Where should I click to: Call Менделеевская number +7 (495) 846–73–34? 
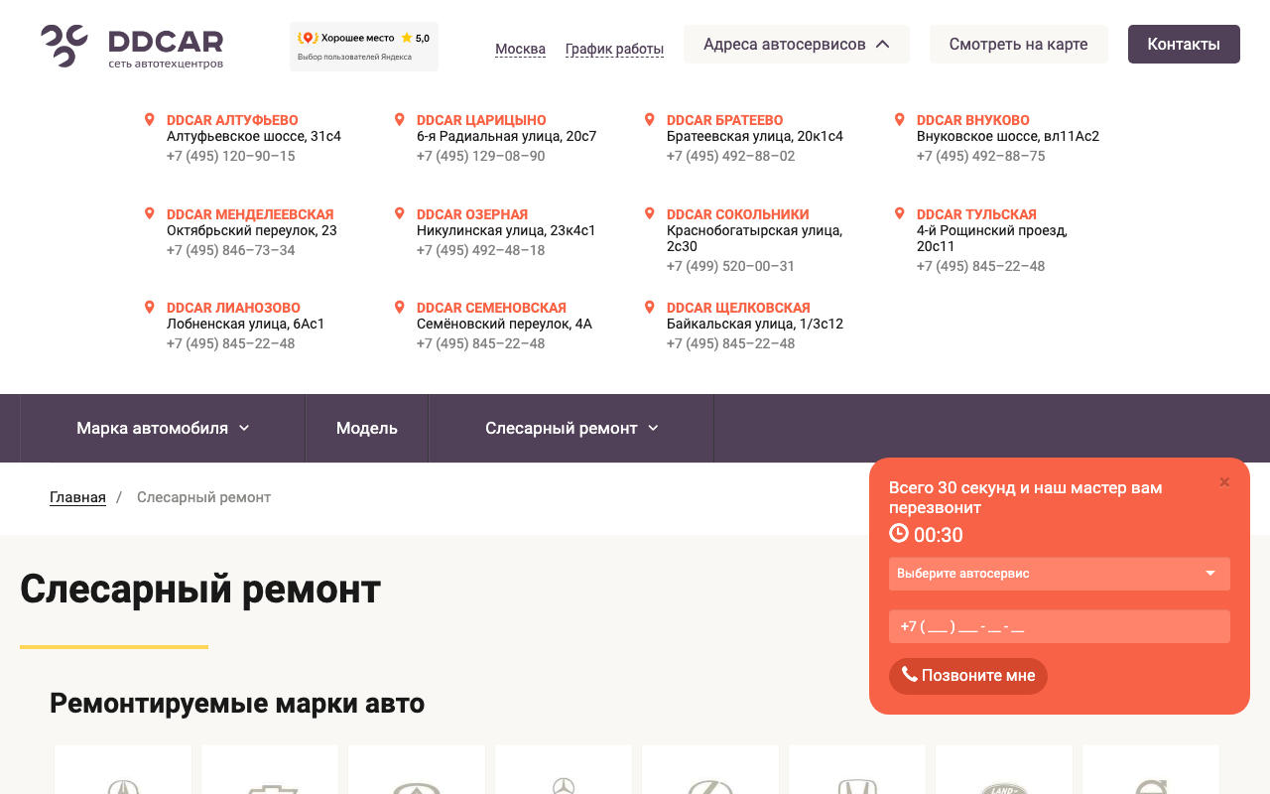pos(231,250)
